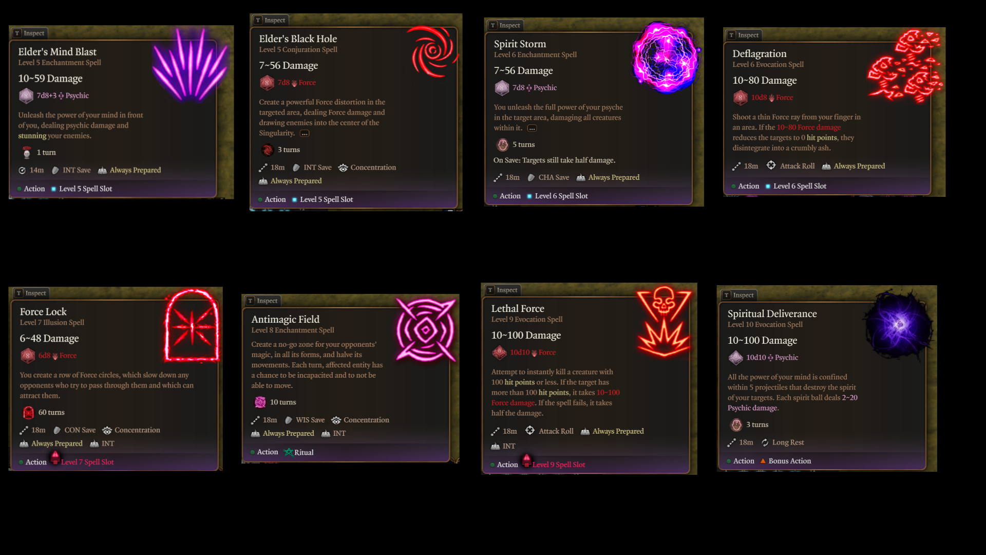
Task: Open the Inspect tab on Deflagration
Action: [x=744, y=35]
